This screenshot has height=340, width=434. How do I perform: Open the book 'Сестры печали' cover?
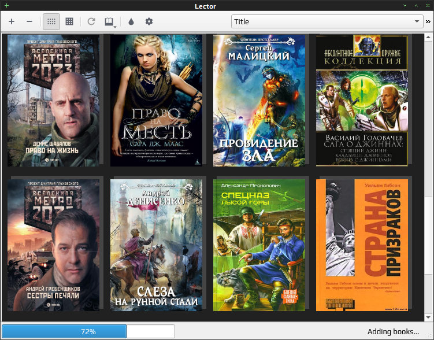53,245
